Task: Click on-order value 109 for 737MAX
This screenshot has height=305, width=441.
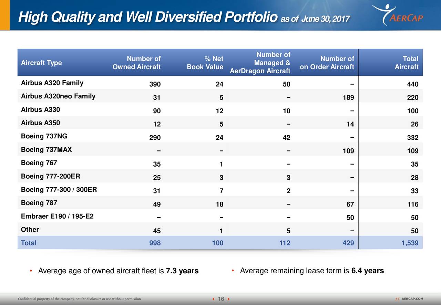Action: tap(348, 151)
